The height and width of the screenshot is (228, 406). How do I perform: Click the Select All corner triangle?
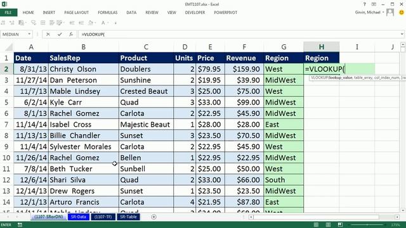tap(9, 47)
